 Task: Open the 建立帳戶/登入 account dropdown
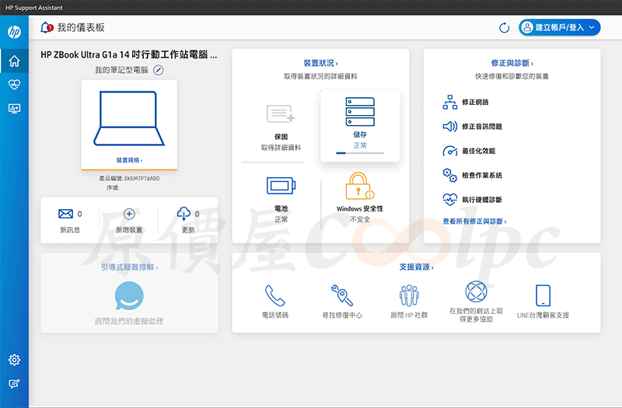point(559,27)
